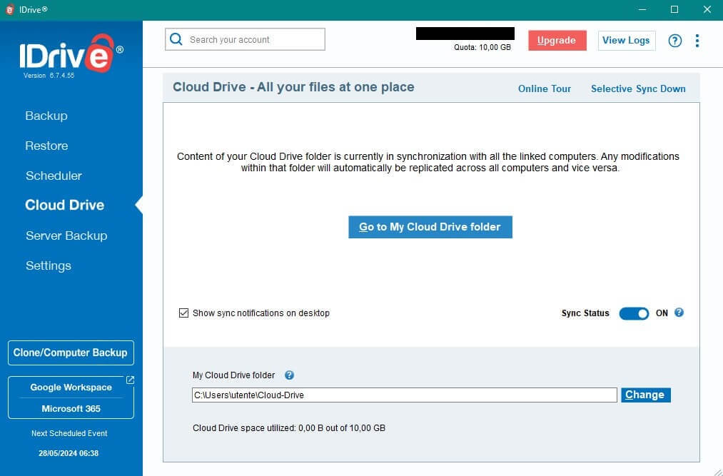Maximize the IDrive window
723x476 pixels.
coord(674,10)
